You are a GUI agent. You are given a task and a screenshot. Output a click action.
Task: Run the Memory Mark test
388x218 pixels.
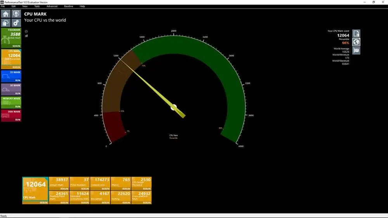(x=17, y=106)
